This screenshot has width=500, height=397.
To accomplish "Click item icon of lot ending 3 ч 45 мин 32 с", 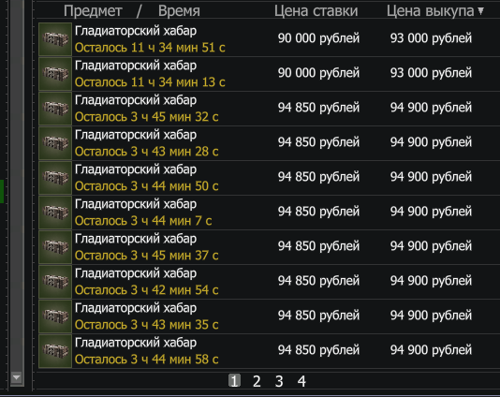I will click(55, 109).
